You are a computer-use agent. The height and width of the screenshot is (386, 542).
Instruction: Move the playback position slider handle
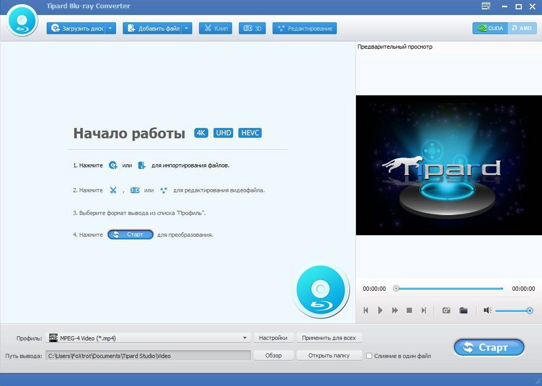click(396, 289)
